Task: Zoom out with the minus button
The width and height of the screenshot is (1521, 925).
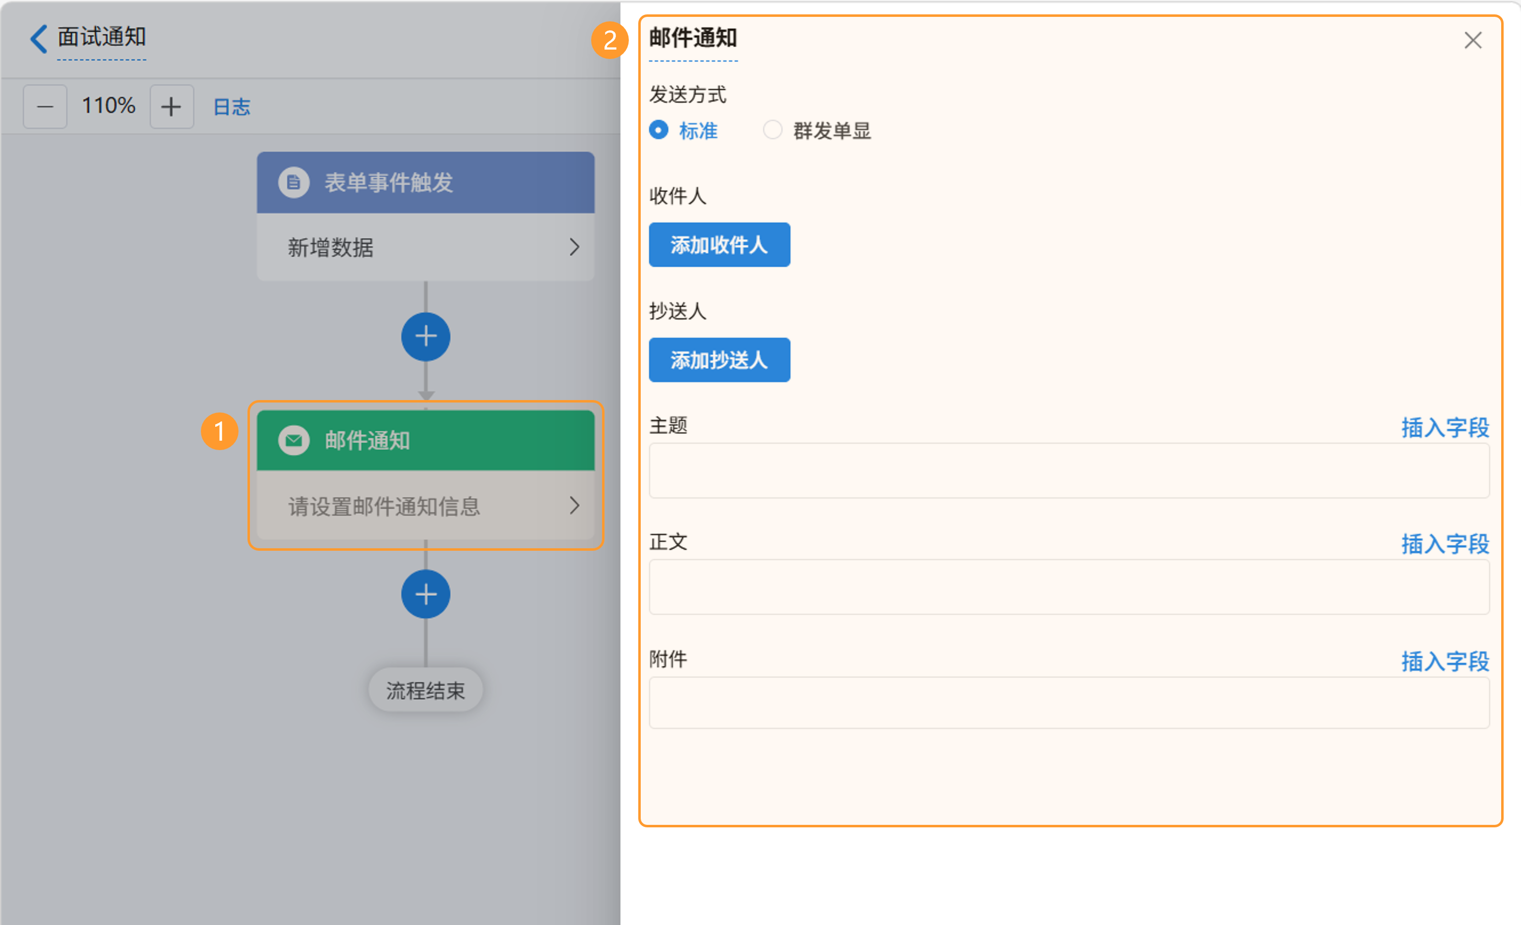Action: click(x=45, y=107)
